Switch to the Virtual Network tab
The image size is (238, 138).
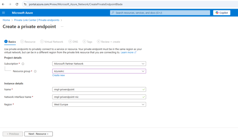tap(52, 42)
